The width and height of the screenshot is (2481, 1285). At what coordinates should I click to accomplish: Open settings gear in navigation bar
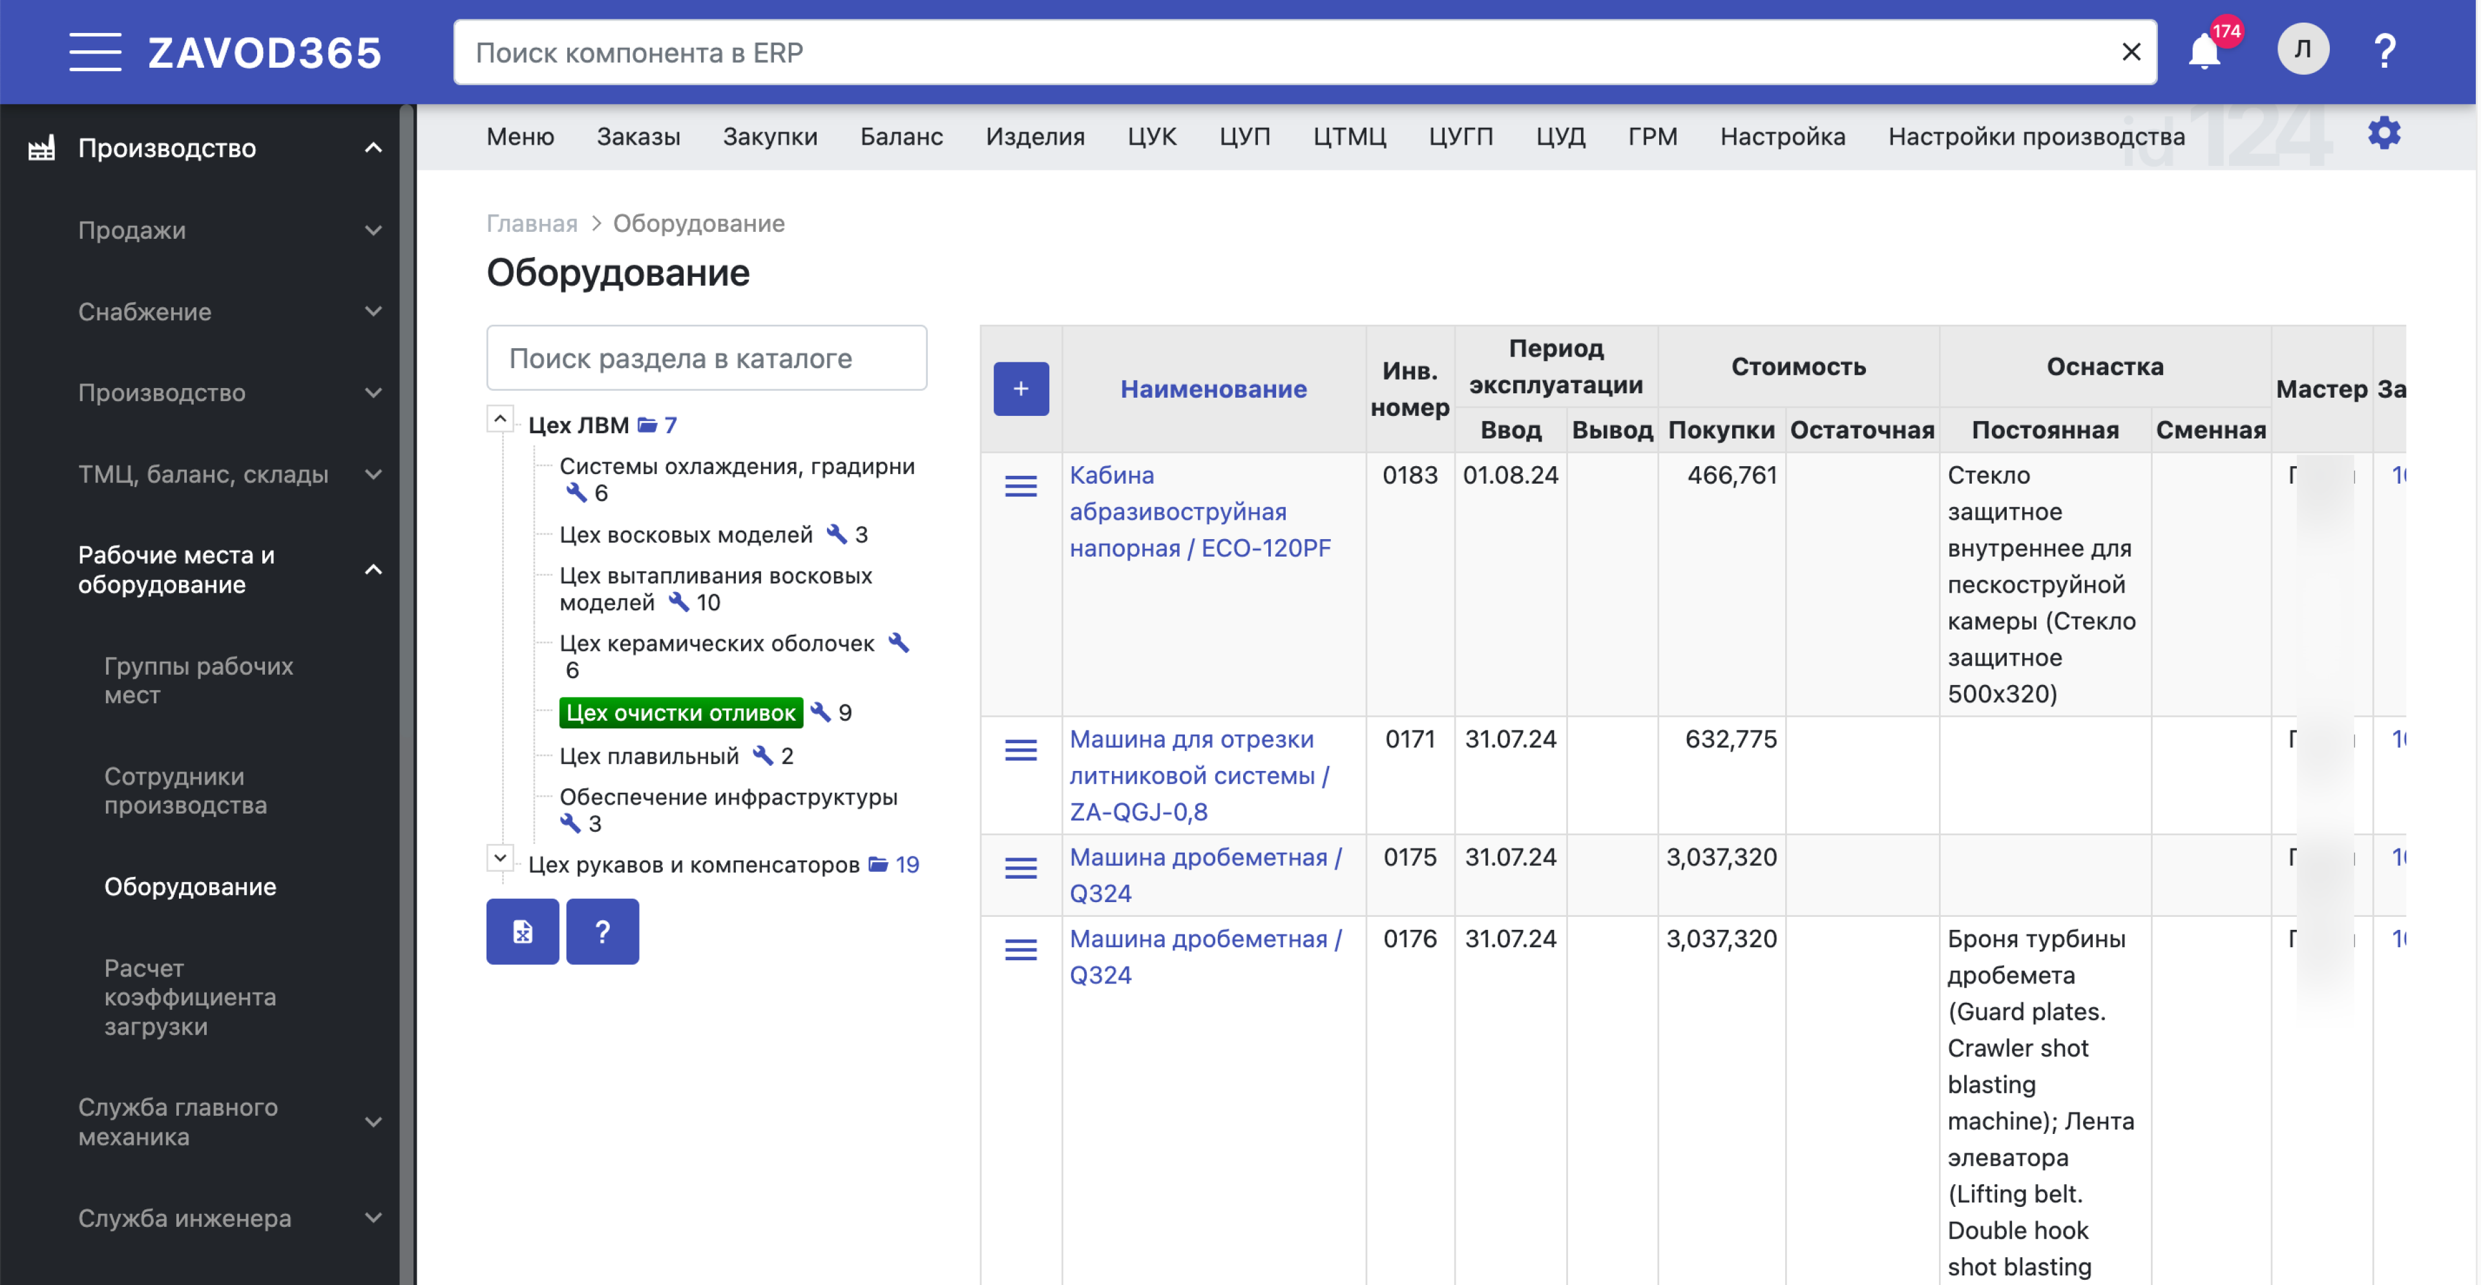point(2383,134)
